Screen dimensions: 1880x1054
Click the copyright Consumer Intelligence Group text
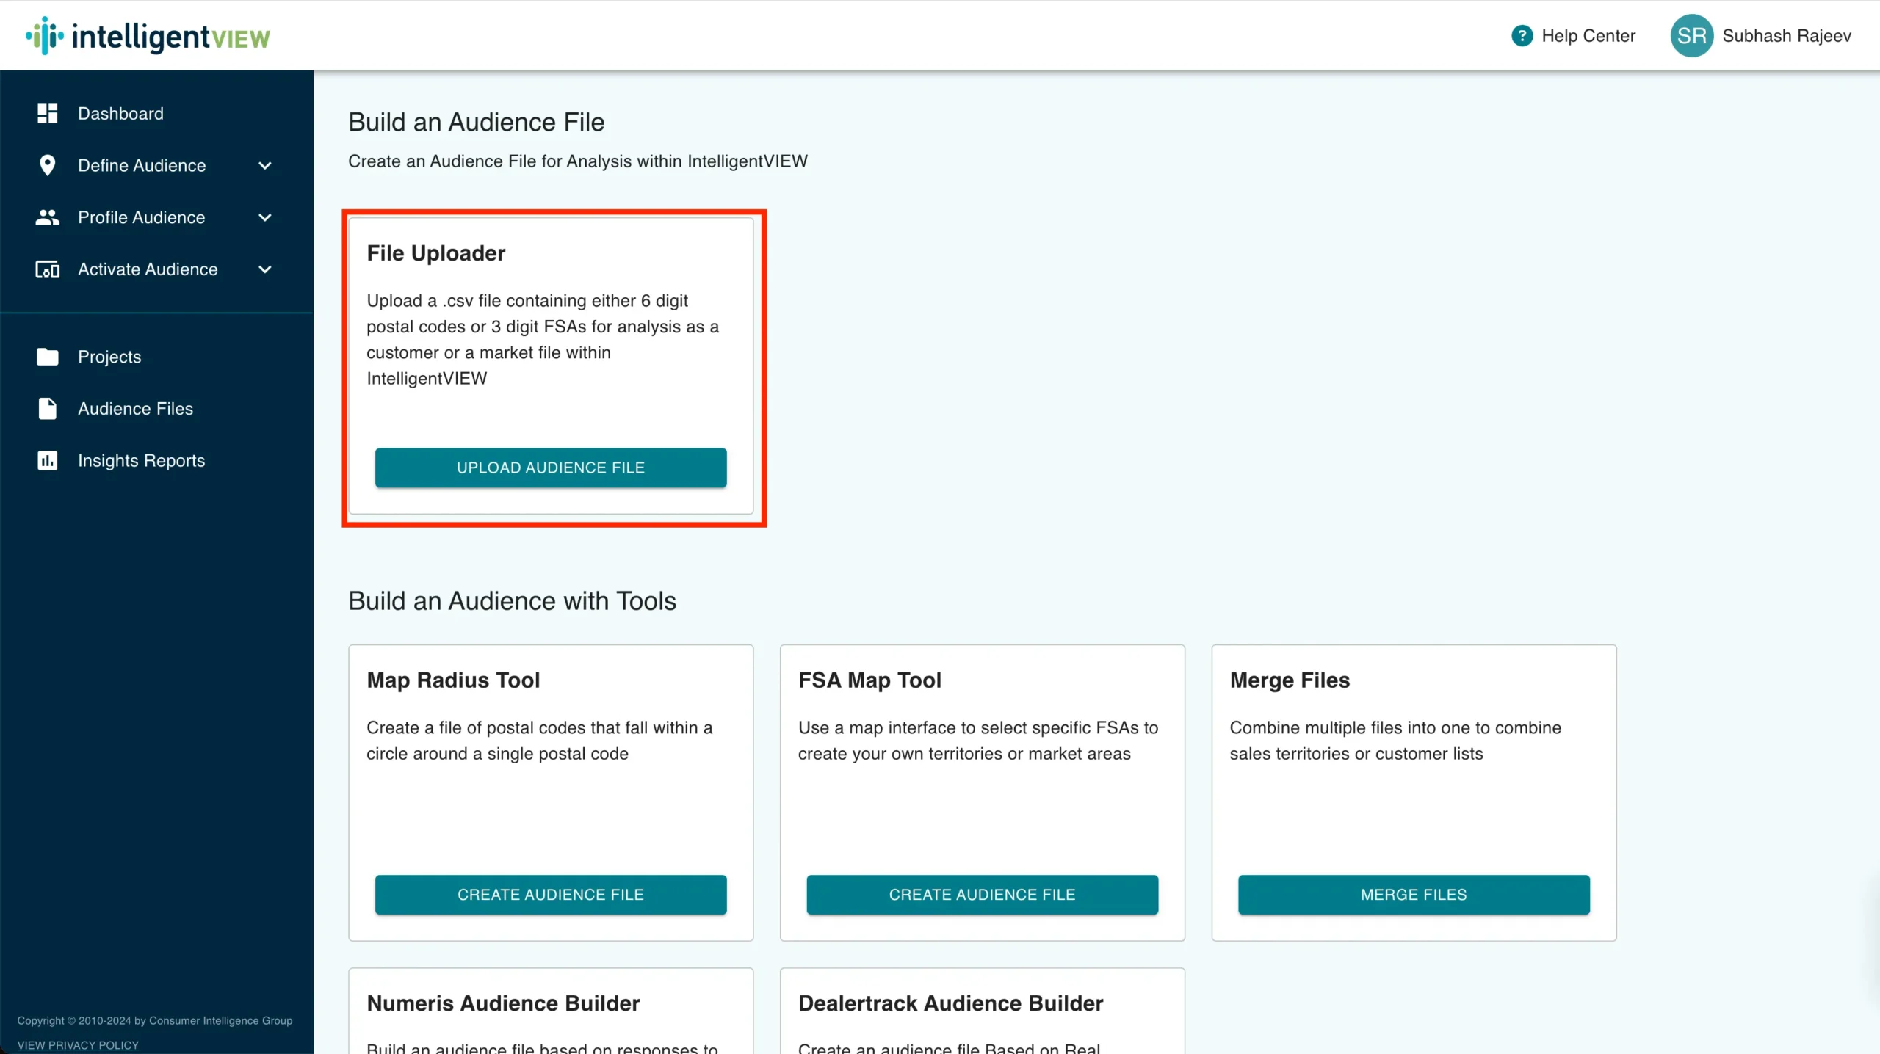[x=155, y=1021]
